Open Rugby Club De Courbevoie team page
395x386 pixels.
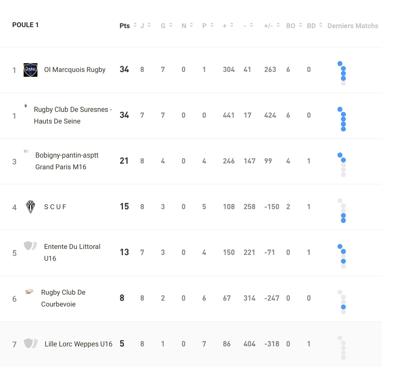pyautogui.click(x=63, y=298)
